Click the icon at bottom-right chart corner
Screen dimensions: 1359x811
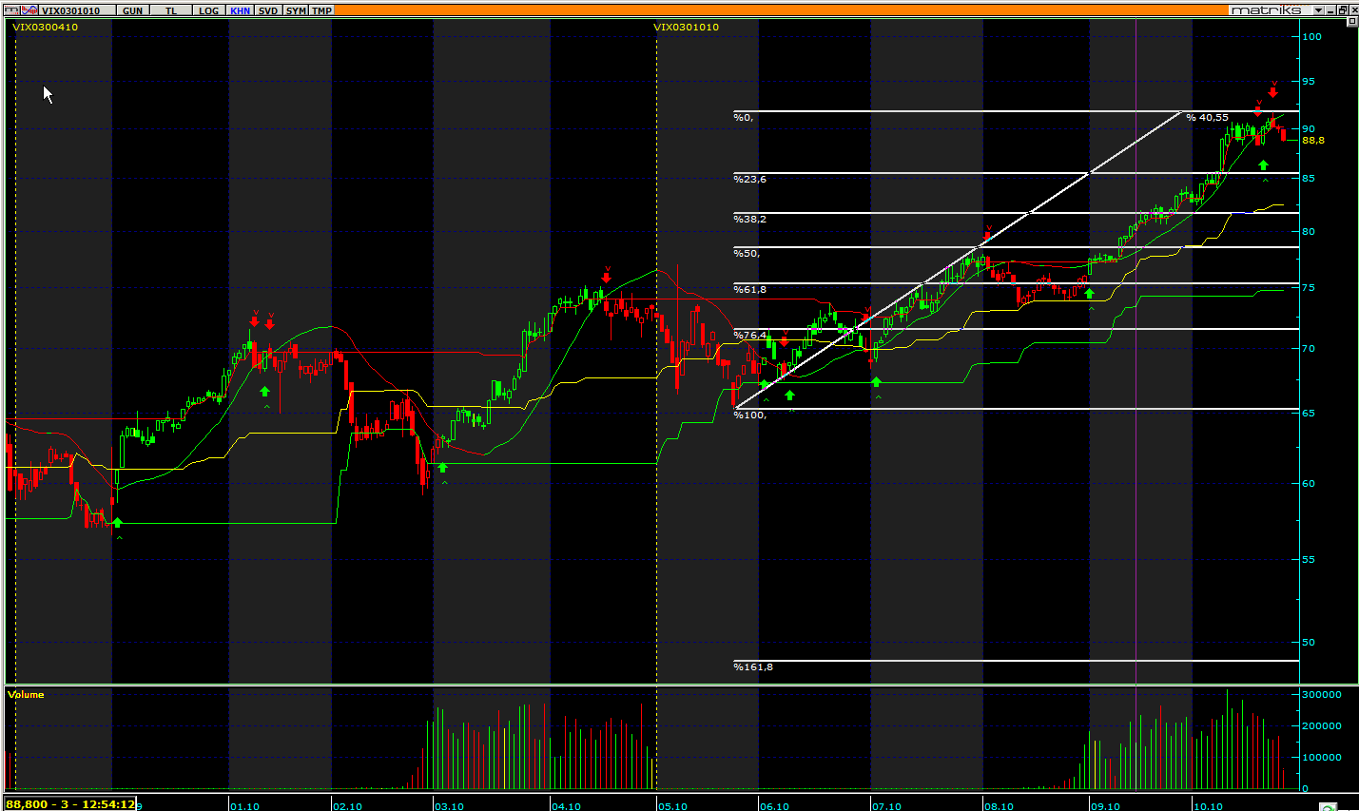[1328, 806]
